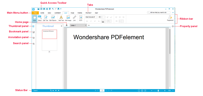Open the Annotation panel
The height and width of the screenshot is (96, 203).
pyautogui.click(x=34, y=38)
